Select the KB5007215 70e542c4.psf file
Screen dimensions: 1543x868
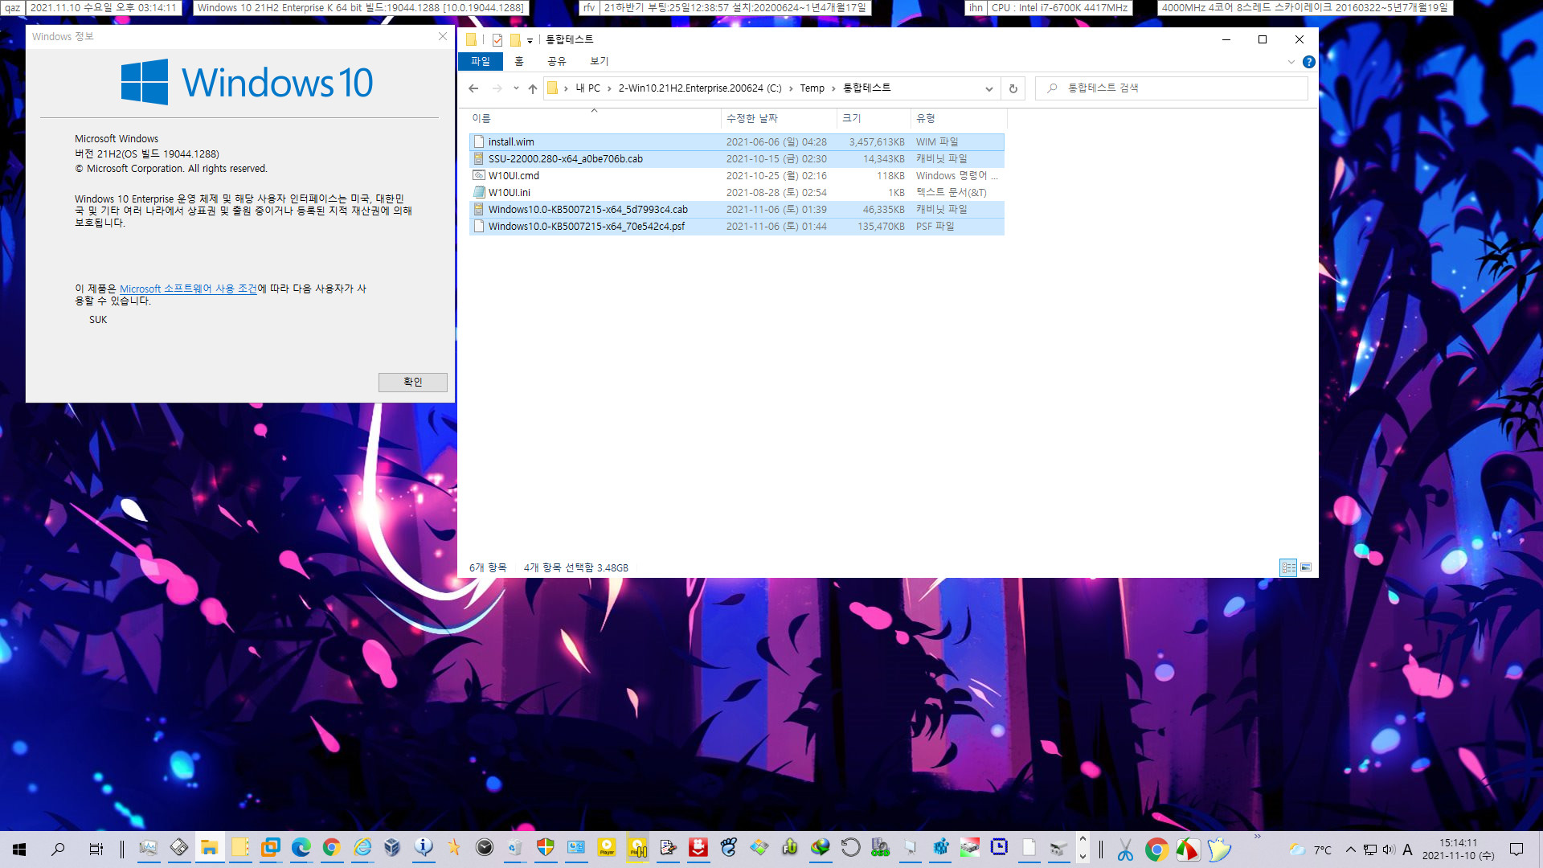(x=736, y=227)
